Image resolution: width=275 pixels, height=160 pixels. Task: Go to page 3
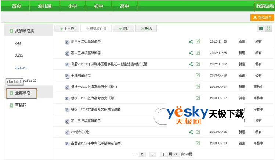153,154
